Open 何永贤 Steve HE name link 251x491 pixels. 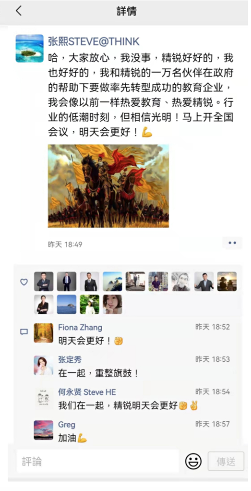click(x=87, y=392)
